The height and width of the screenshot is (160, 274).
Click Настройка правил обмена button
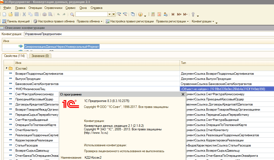[x=54, y=21]
